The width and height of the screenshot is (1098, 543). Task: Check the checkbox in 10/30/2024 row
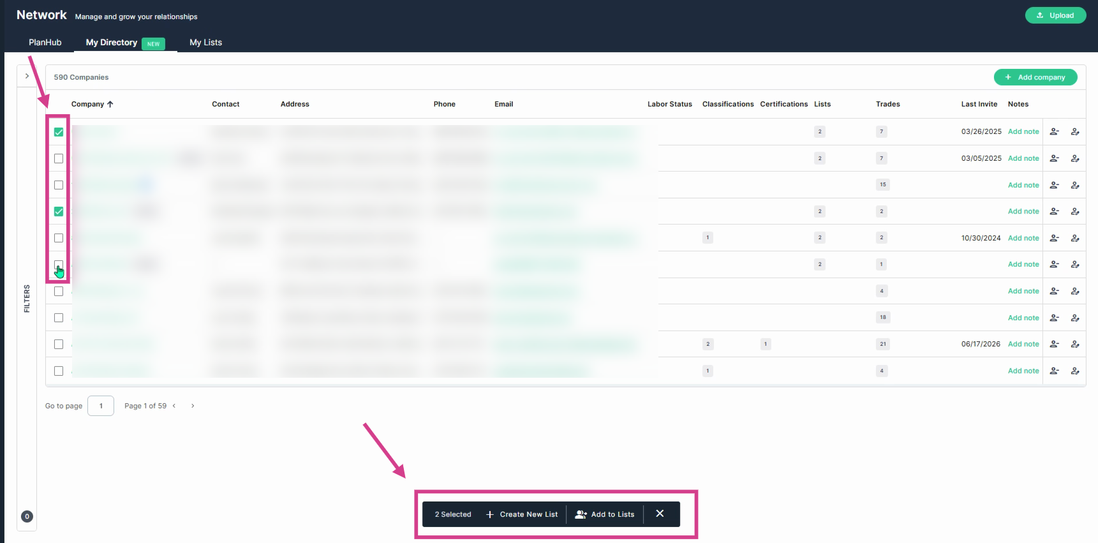tap(59, 238)
